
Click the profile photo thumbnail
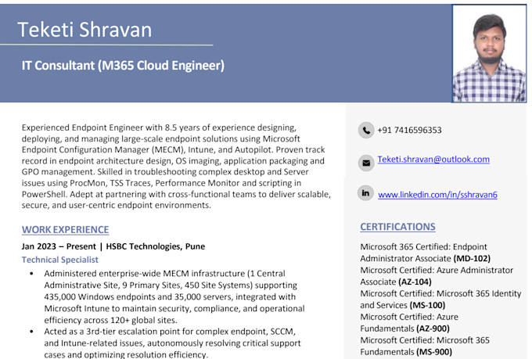[489, 54]
